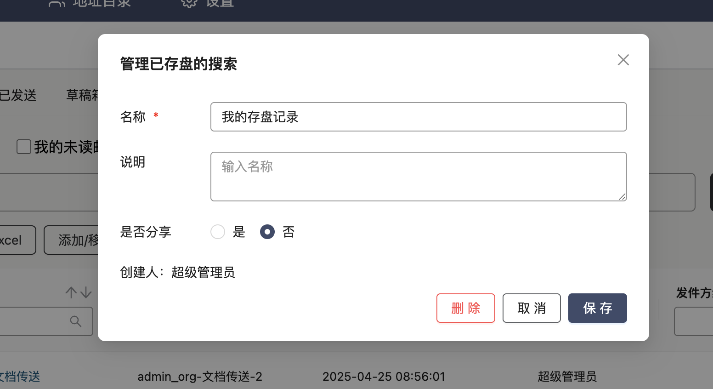Image resolution: width=713 pixels, height=389 pixels.
Task: Click the 说明 textarea resize handle
Action: tap(622, 196)
